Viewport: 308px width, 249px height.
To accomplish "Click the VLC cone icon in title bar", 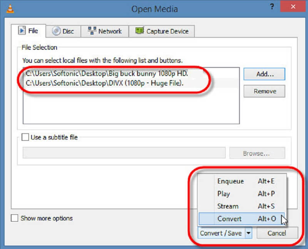I will [x=11, y=8].
